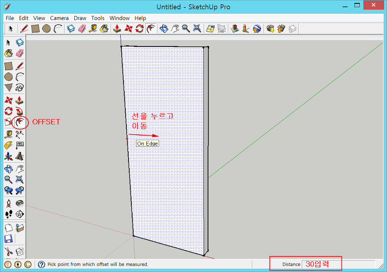Choose the Protractor tool
The width and height of the screenshot is (387, 272).
(8, 145)
